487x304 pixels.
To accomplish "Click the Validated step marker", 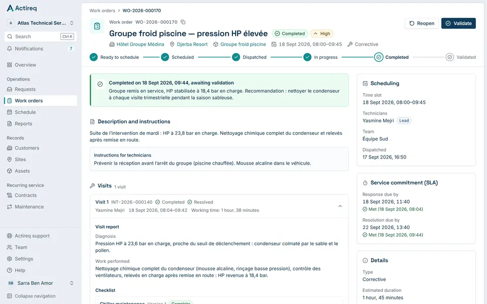I will click(449, 57).
